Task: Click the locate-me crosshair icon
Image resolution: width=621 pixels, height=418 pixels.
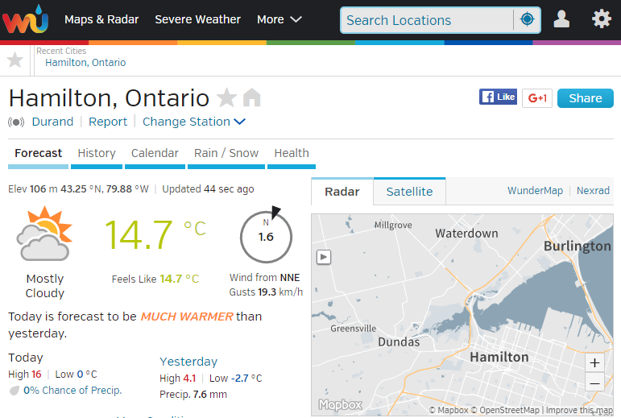Action: click(x=527, y=19)
